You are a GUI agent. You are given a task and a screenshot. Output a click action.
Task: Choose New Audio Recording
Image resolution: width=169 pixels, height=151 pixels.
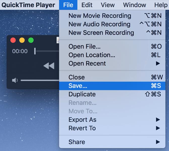coord(112,24)
